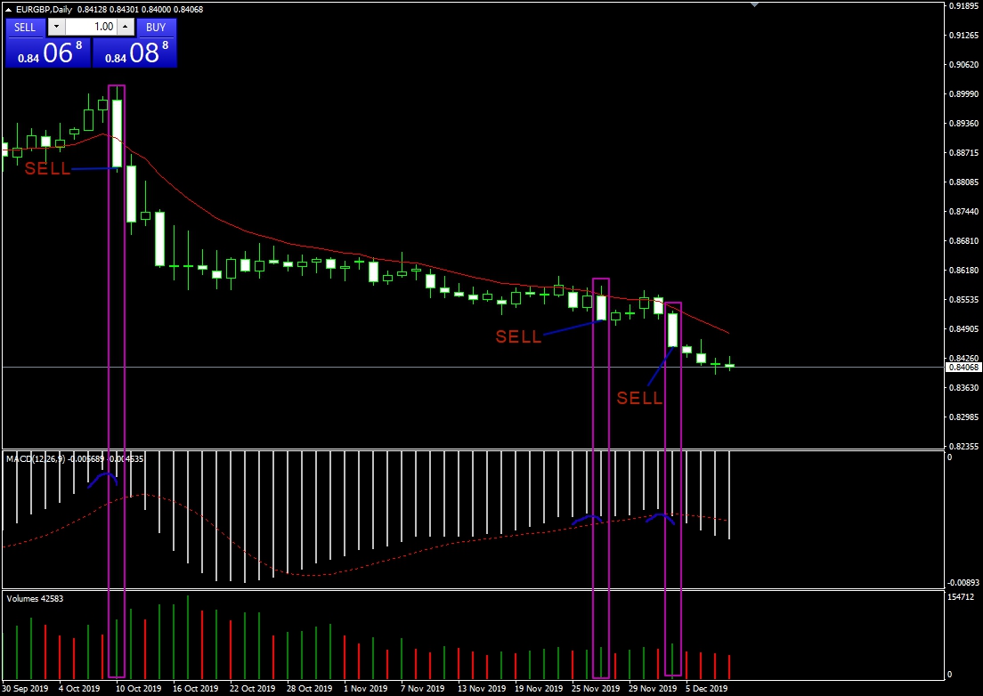
Task: Increase lot volume with the up arrow
Action: tap(126, 28)
